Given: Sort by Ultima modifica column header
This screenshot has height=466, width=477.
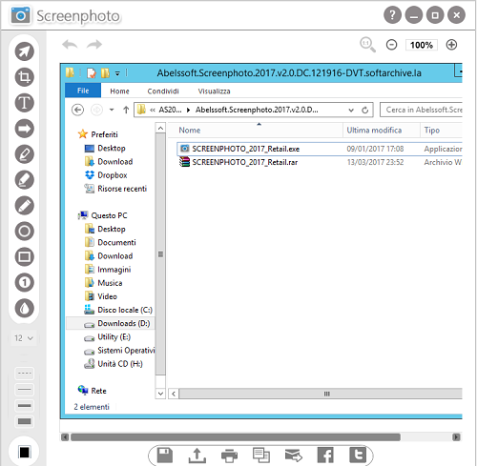Looking at the screenshot, I should click(374, 131).
